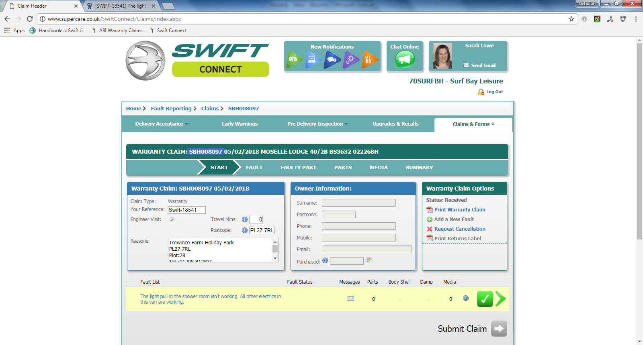643x345 pixels.
Task: Toggle the Engineer Visit checkbox
Action: pyautogui.click(x=172, y=220)
